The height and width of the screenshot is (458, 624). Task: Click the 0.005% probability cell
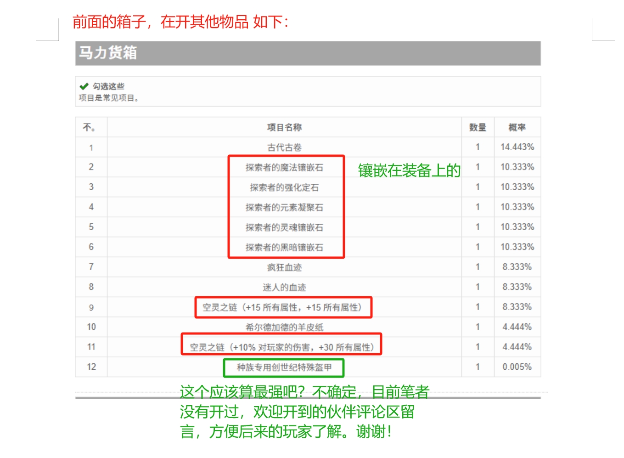coord(517,367)
